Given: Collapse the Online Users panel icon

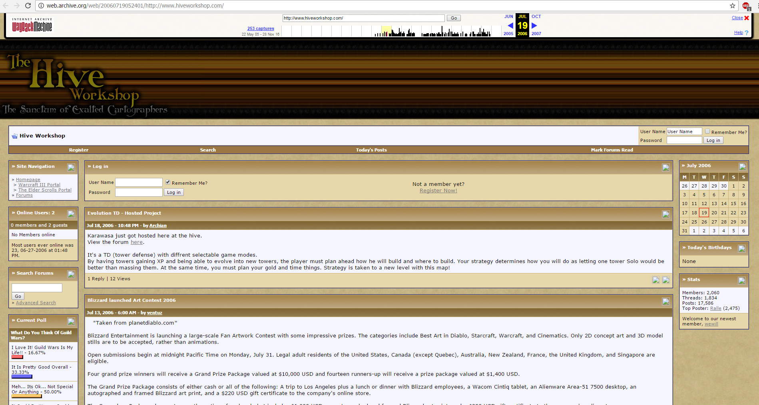Looking at the screenshot, I should click(x=71, y=214).
